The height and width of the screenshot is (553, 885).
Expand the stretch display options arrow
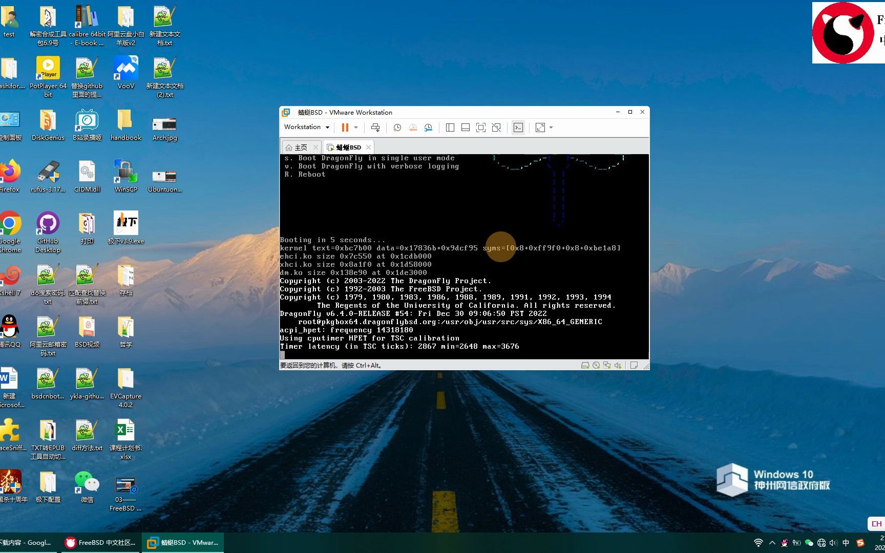click(551, 127)
